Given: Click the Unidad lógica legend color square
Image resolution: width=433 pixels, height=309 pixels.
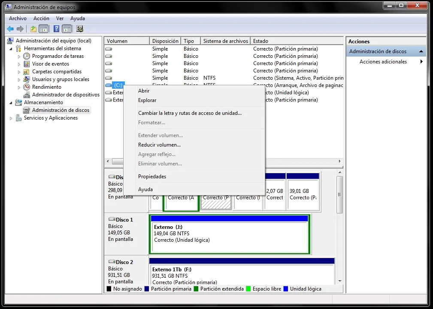Looking at the screenshot, I should [x=286, y=289].
